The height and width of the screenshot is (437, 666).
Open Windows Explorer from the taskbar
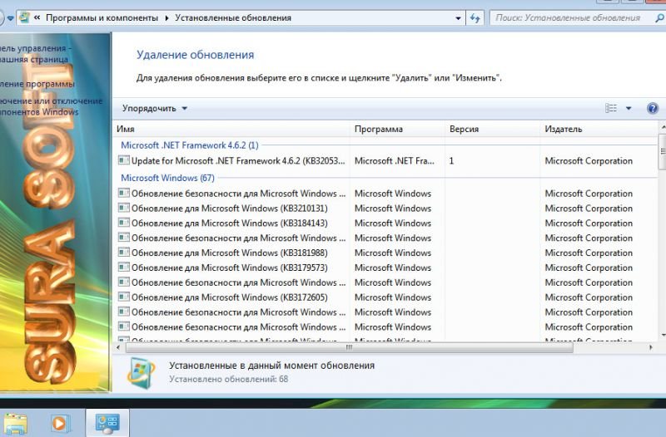tap(16, 424)
